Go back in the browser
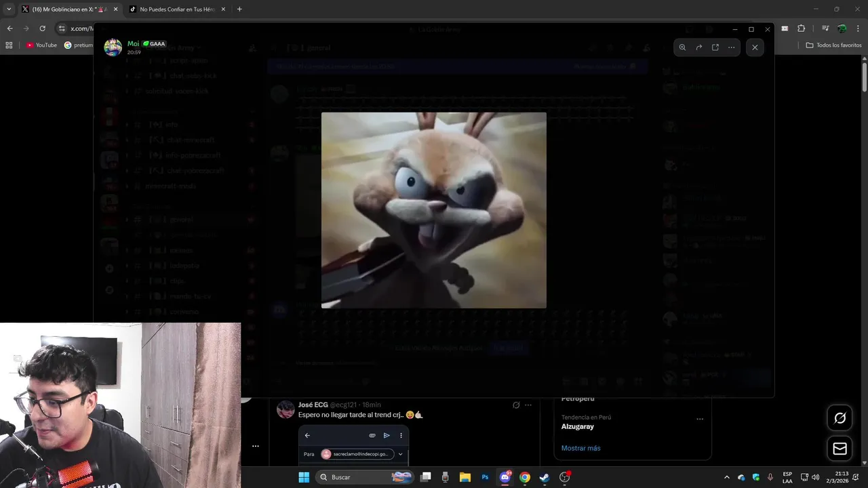This screenshot has width=868, height=488. (9, 28)
